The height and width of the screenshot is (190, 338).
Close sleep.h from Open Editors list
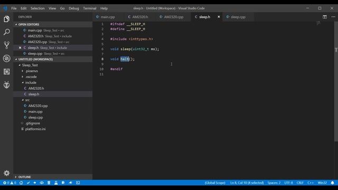click(x=20, y=48)
